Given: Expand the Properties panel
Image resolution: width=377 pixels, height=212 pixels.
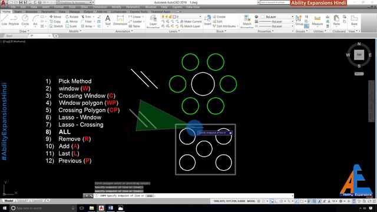Looking at the screenshot, I should coord(266,31).
